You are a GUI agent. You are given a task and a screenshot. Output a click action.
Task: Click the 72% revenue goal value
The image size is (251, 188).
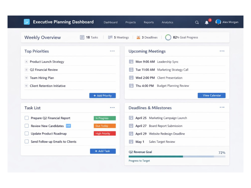pyautogui.click(x=222, y=153)
